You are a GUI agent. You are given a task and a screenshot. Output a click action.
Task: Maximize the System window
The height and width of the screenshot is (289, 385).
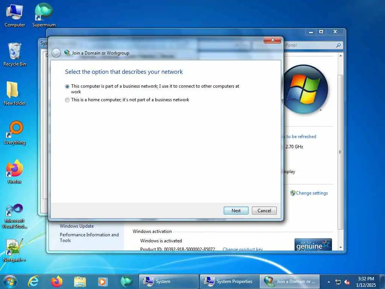(x=321, y=32)
